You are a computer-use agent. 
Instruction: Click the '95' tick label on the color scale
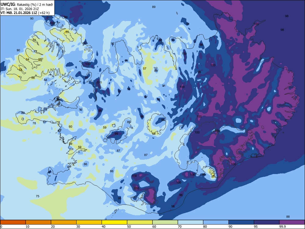tap(256, 227)
